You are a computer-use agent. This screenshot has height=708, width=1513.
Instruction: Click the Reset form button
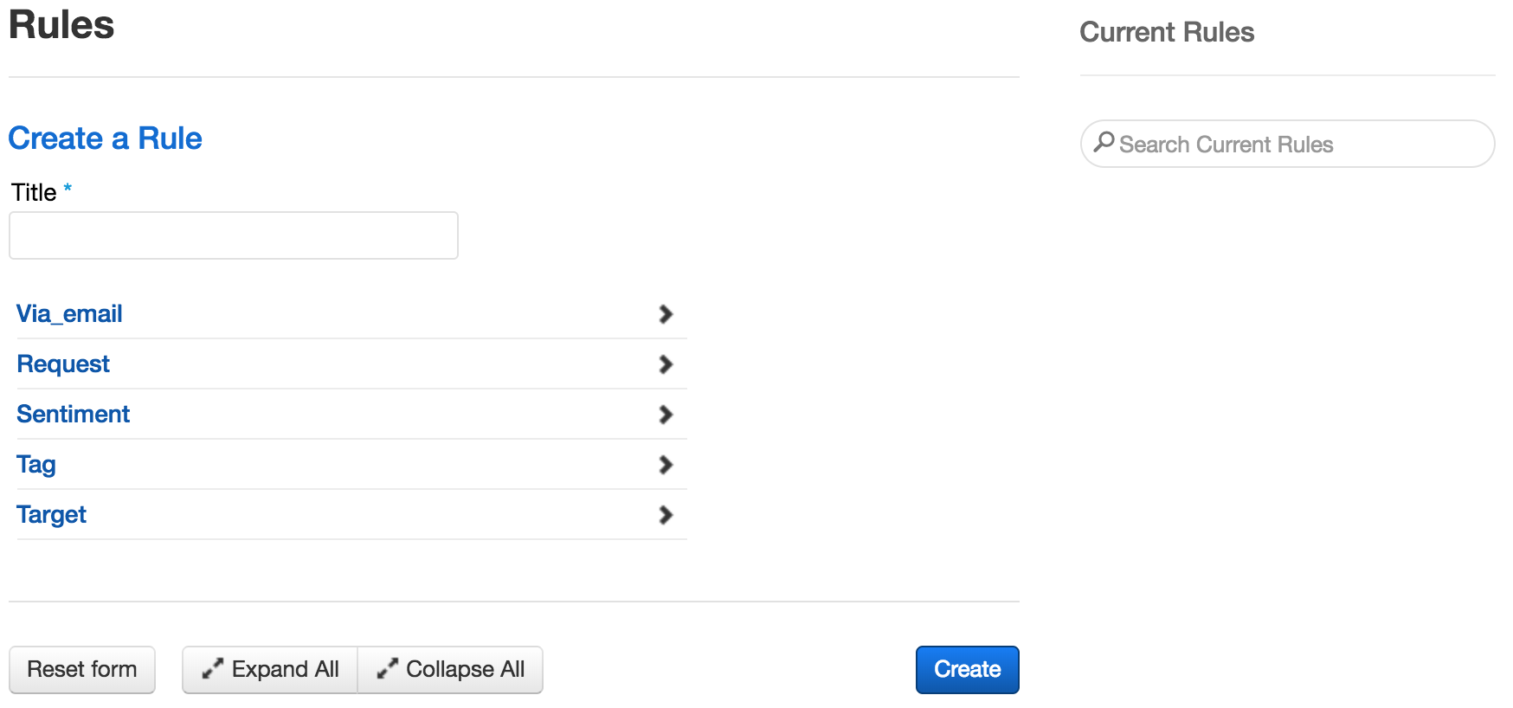point(82,669)
